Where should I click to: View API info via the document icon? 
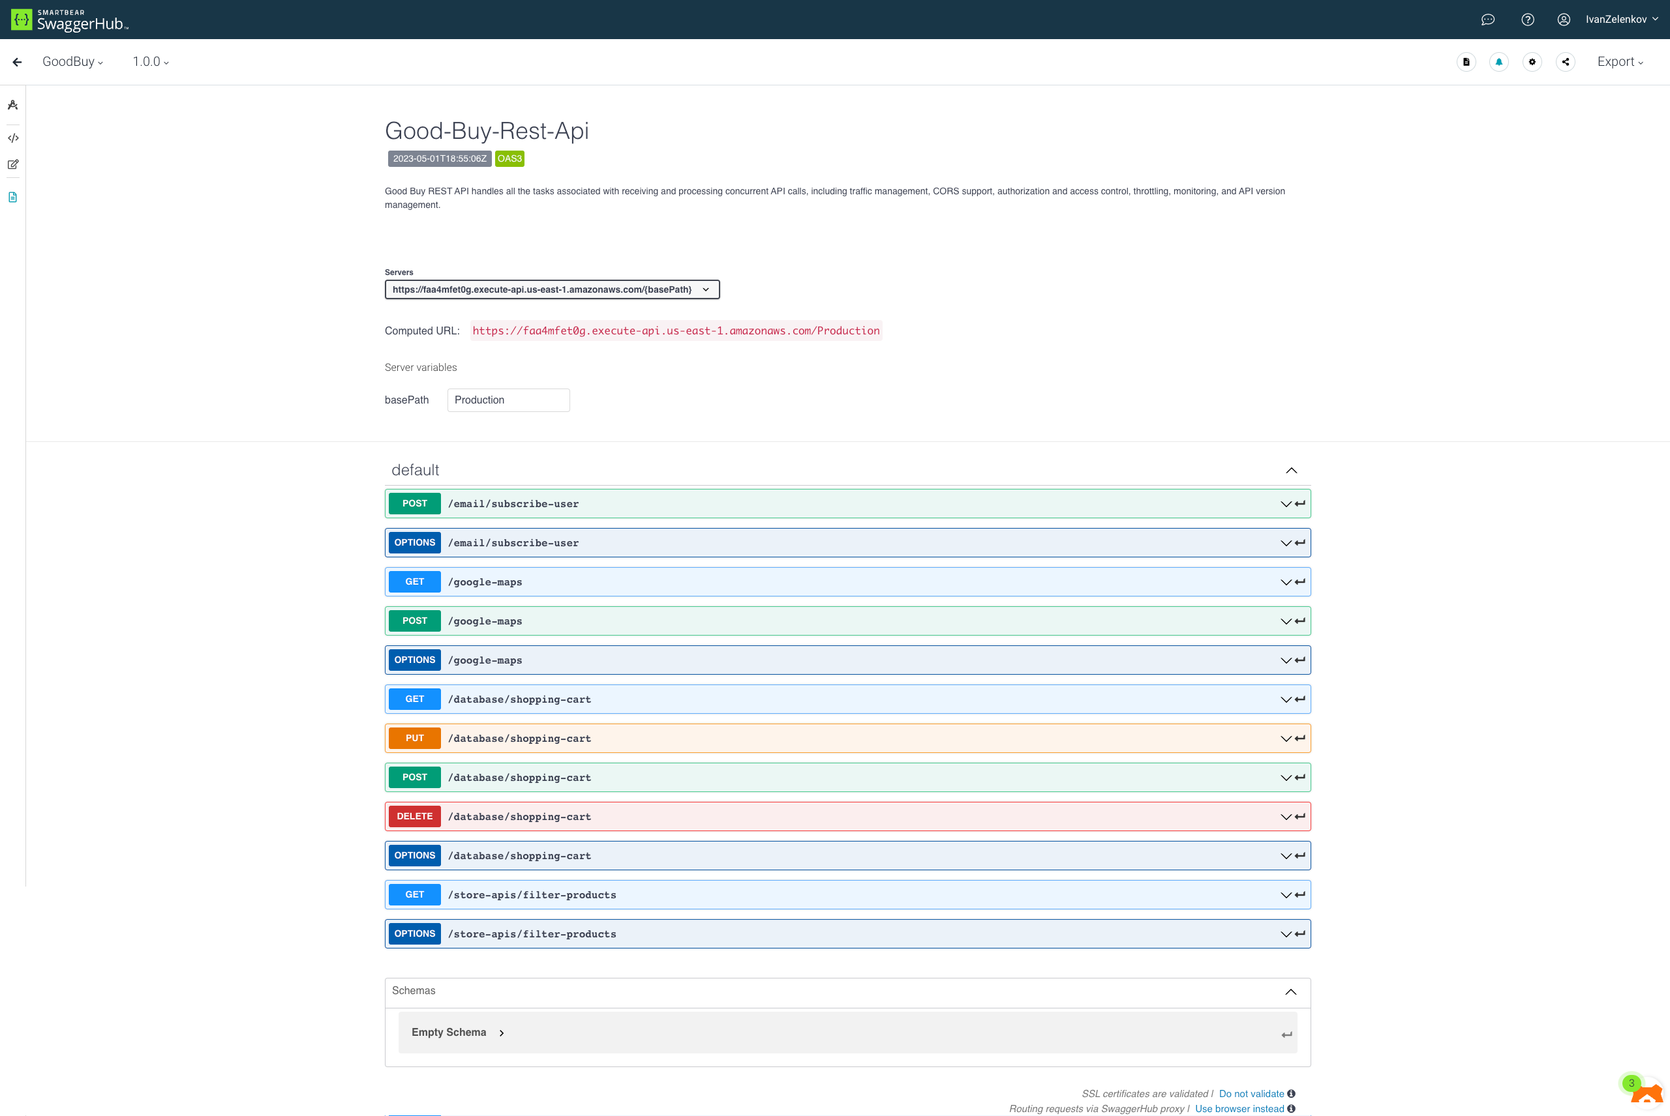(x=1466, y=62)
